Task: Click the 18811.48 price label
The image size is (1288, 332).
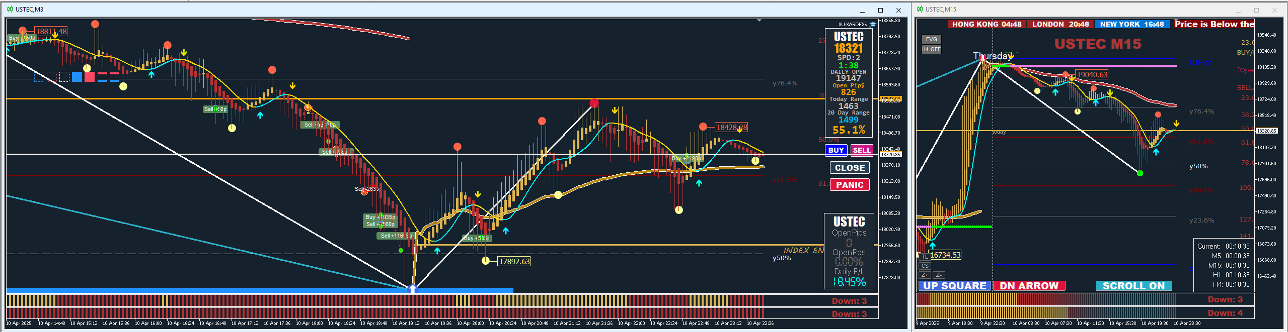Action: tap(51, 31)
